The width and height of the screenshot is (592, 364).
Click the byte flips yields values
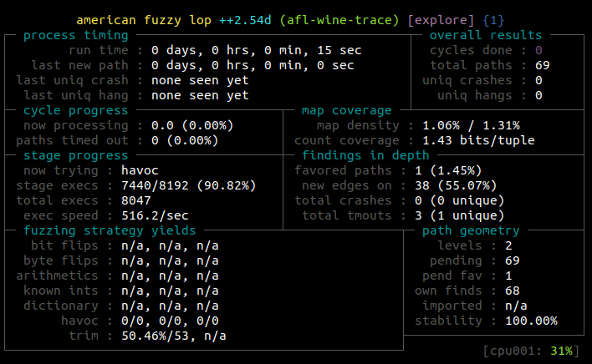[170, 260]
